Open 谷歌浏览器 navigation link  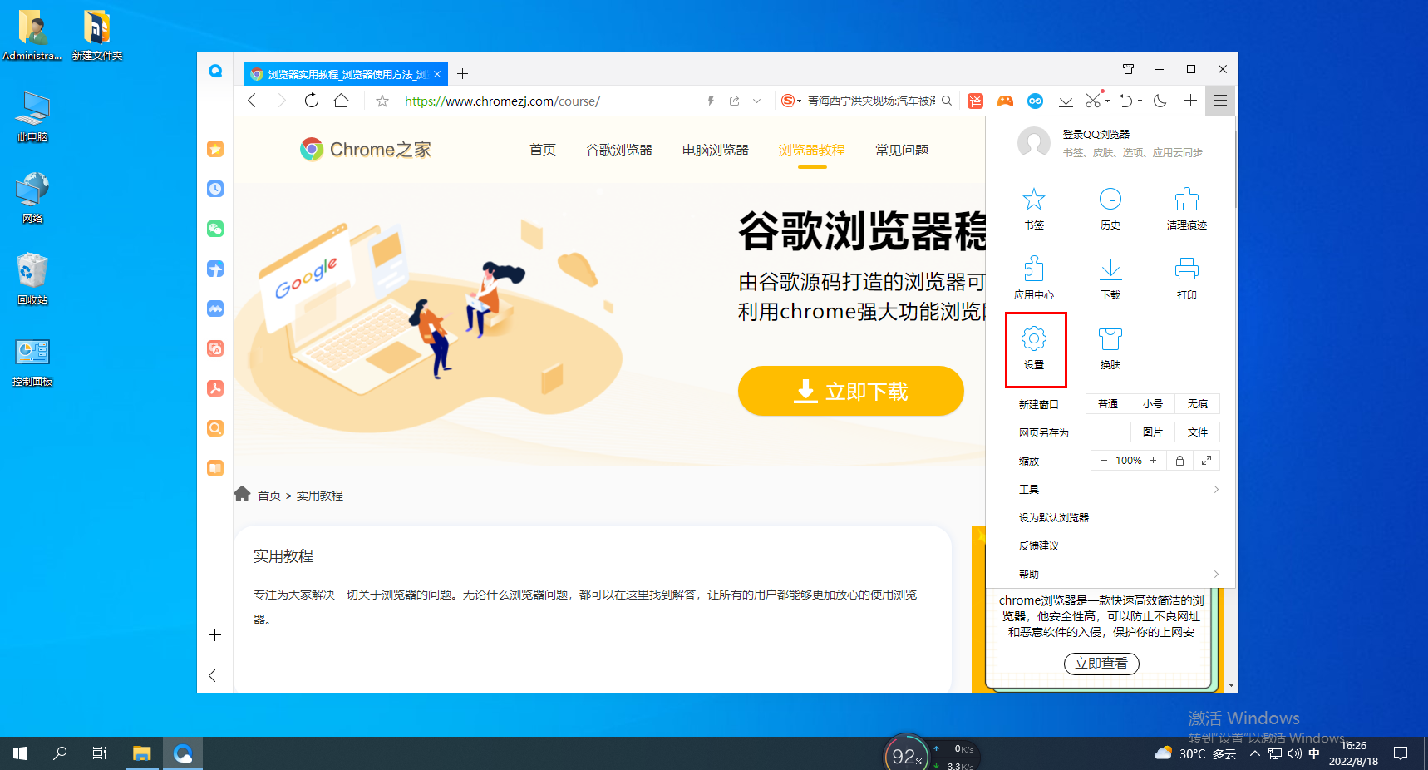point(619,150)
